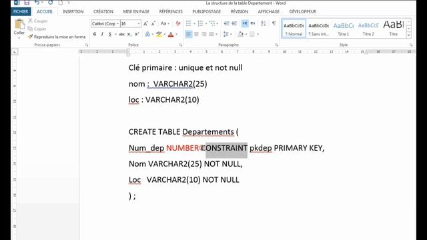Decrease the paragraph indent

tap(227, 24)
